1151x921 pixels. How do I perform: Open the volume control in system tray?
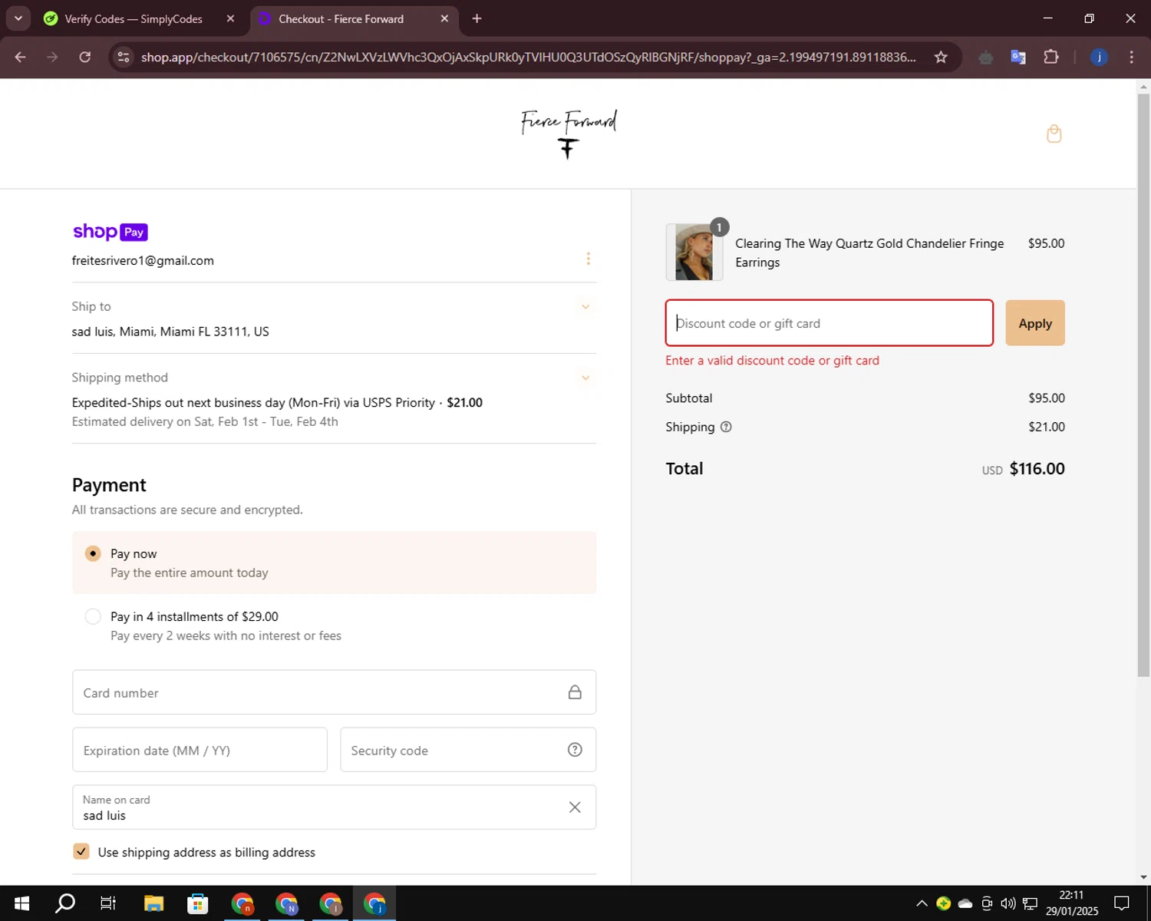(1008, 903)
